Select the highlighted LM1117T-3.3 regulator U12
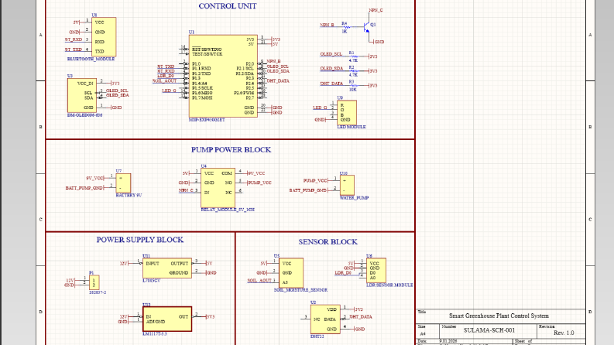Viewport: 614px width, 345px height. coord(167,319)
